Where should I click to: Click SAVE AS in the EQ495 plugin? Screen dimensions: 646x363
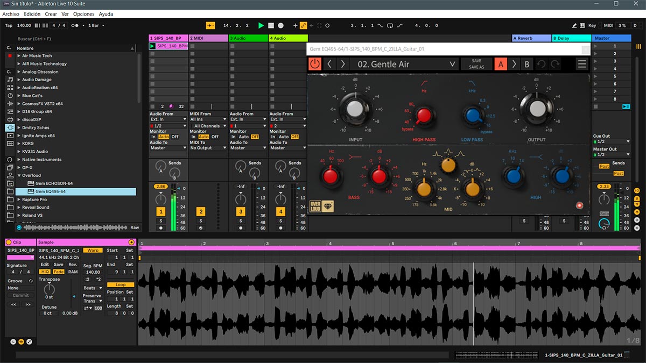(x=476, y=67)
